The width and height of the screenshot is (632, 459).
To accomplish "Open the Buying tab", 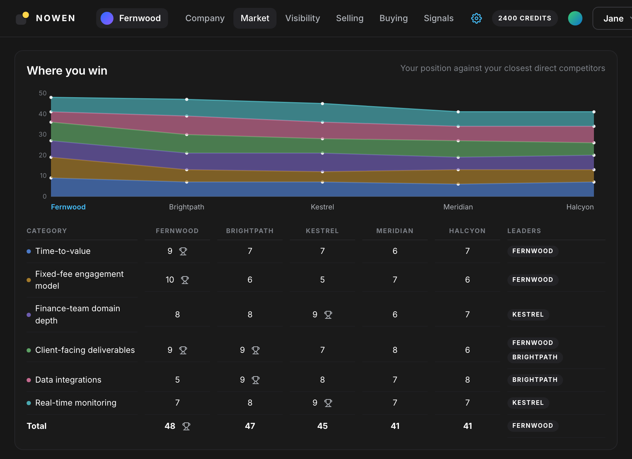I will [394, 18].
